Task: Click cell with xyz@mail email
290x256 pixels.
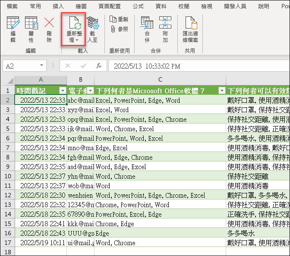Action: click(x=80, y=110)
